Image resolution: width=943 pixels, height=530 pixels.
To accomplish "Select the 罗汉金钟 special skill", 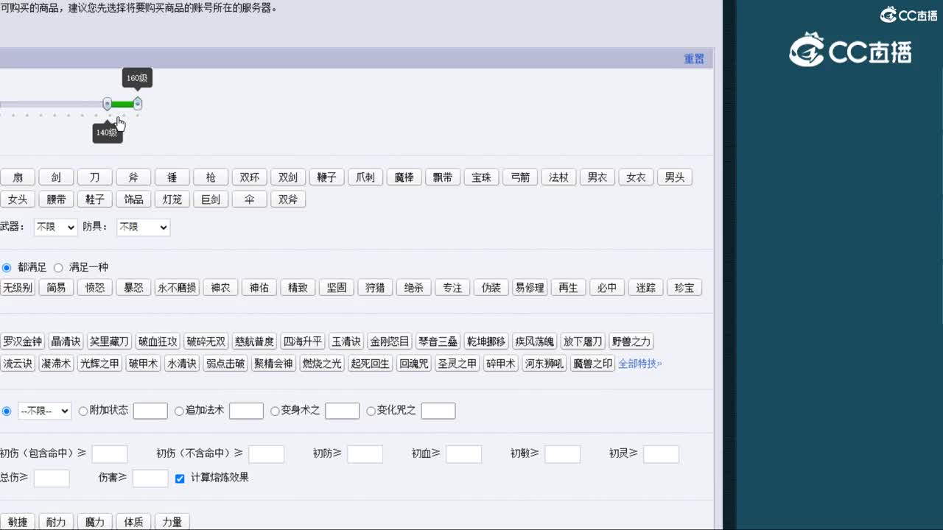I will click(x=23, y=341).
